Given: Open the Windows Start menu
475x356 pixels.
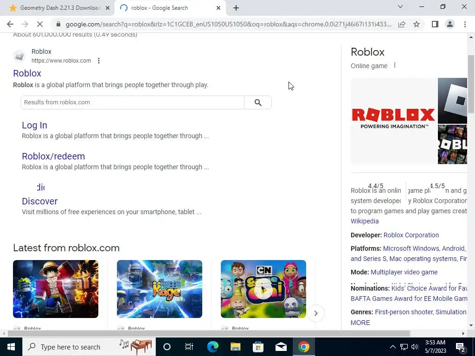Looking at the screenshot, I should [11, 347].
